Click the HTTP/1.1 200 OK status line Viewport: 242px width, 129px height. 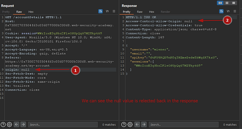coord(141,17)
